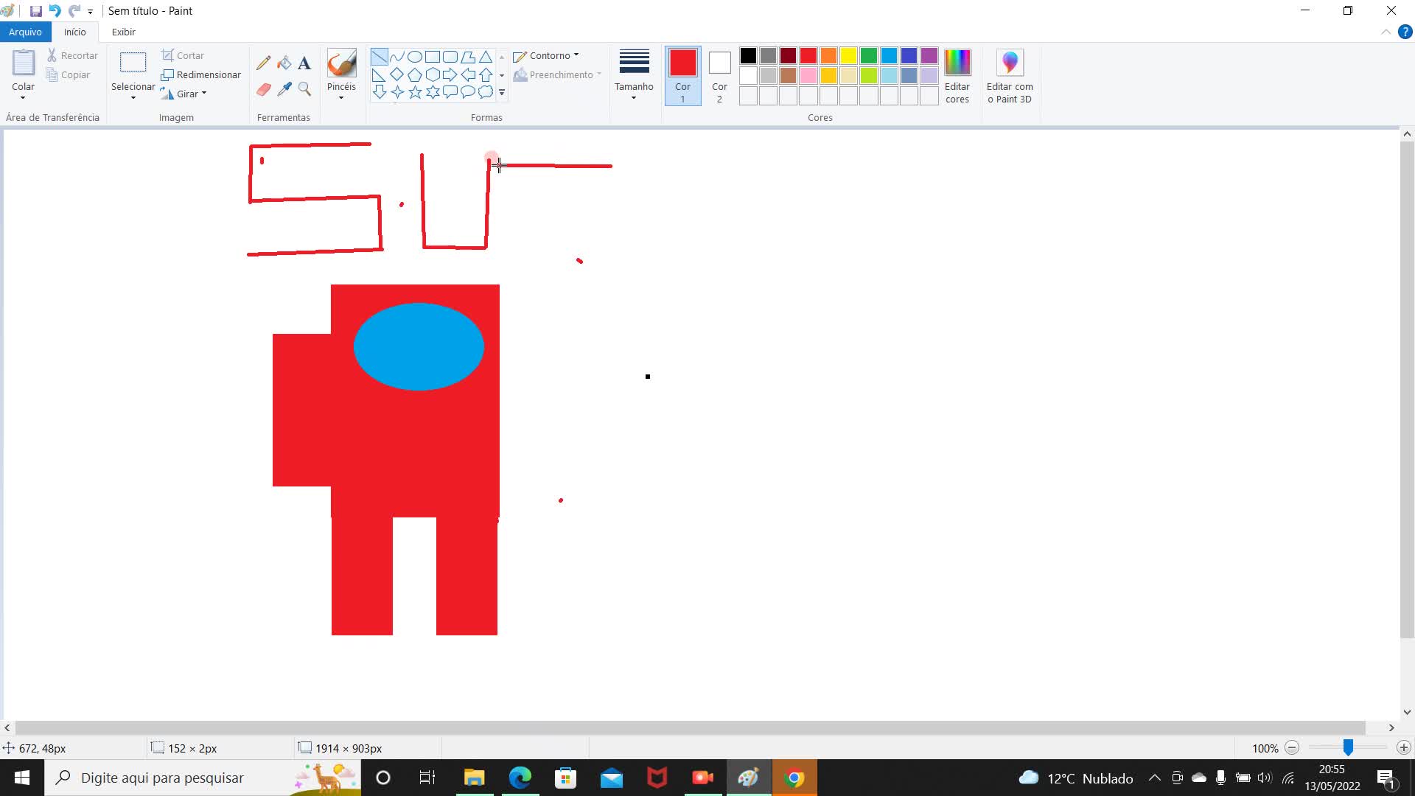
Task: Pick the purple color swatch
Action: click(929, 55)
